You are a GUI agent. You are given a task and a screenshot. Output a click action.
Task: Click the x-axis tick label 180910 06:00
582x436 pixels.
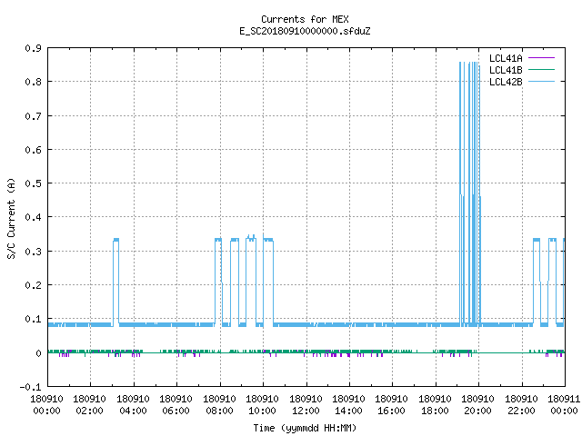[x=176, y=405]
